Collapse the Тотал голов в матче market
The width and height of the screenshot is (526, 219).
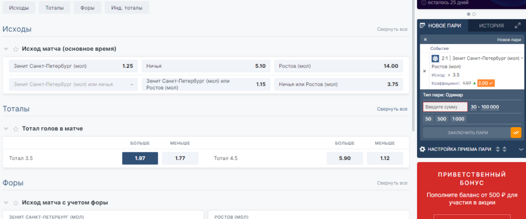coord(6,129)
